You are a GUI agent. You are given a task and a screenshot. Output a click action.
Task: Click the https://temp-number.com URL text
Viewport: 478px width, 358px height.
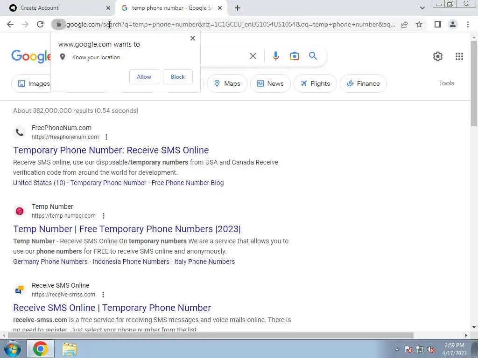(63, 216)
